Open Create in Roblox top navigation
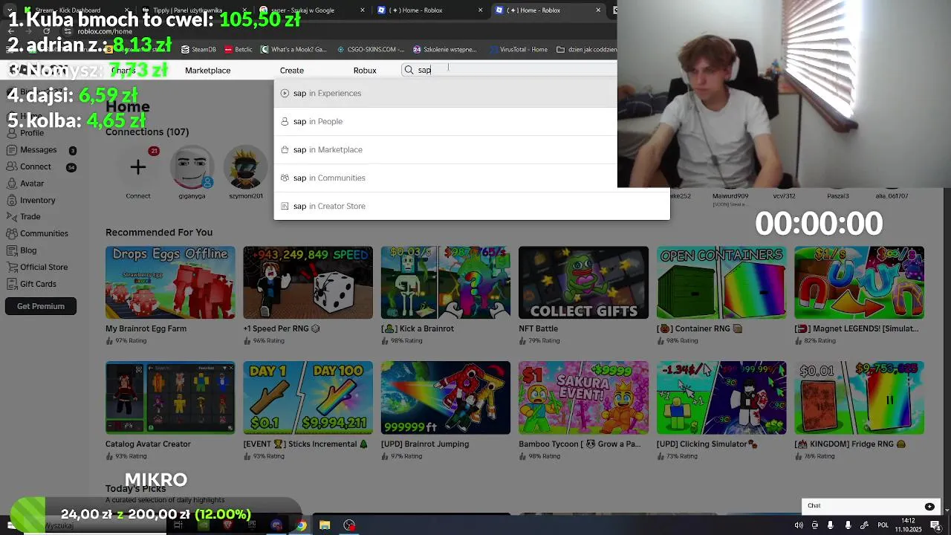 (x=292, y=71)
